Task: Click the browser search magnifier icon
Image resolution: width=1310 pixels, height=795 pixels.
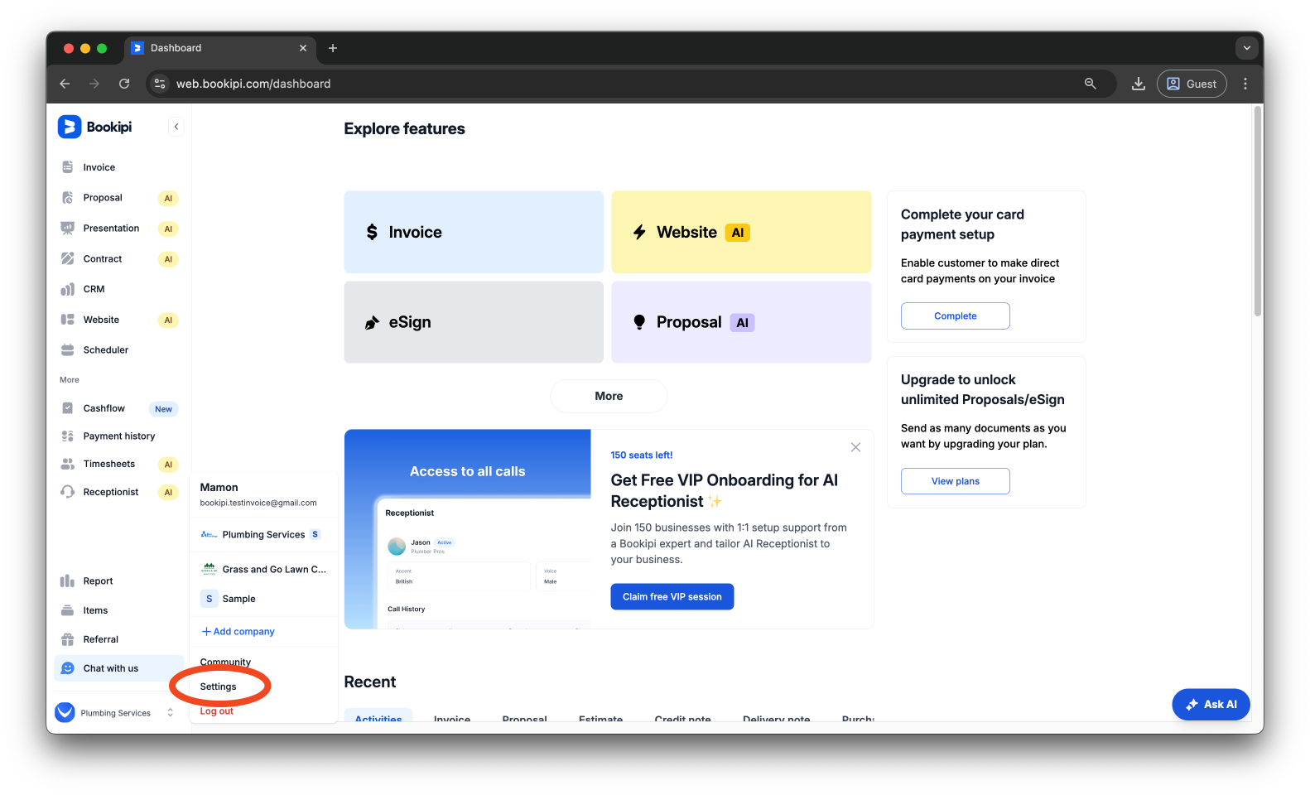Action: [1091, 84]
